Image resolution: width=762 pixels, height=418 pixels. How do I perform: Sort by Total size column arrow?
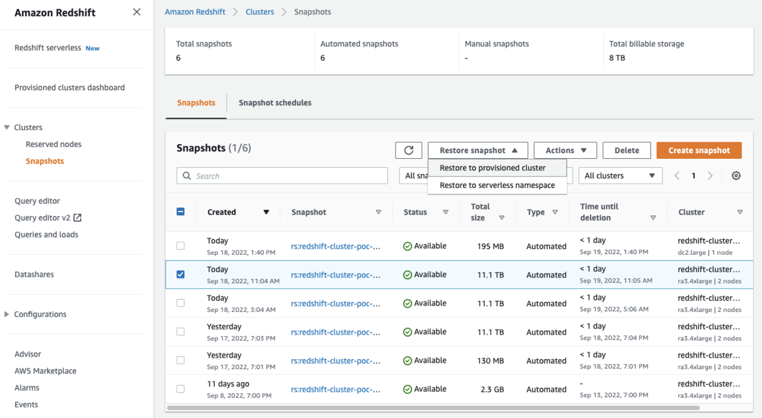(x=502, y=218)
